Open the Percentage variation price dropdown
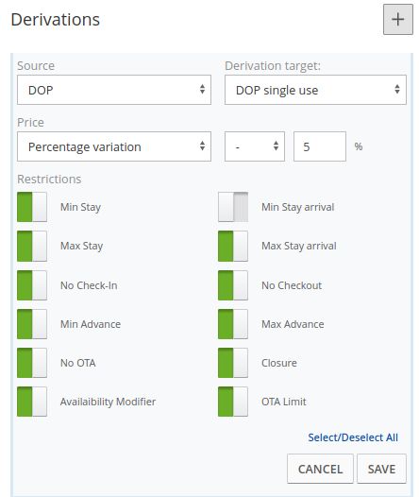The image size is (419, 497). click(114, 146)
